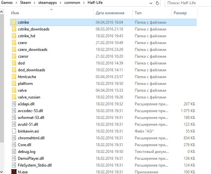
Task: Click the cstrike_downloads folder icon
Action: [x=14, y=29]
